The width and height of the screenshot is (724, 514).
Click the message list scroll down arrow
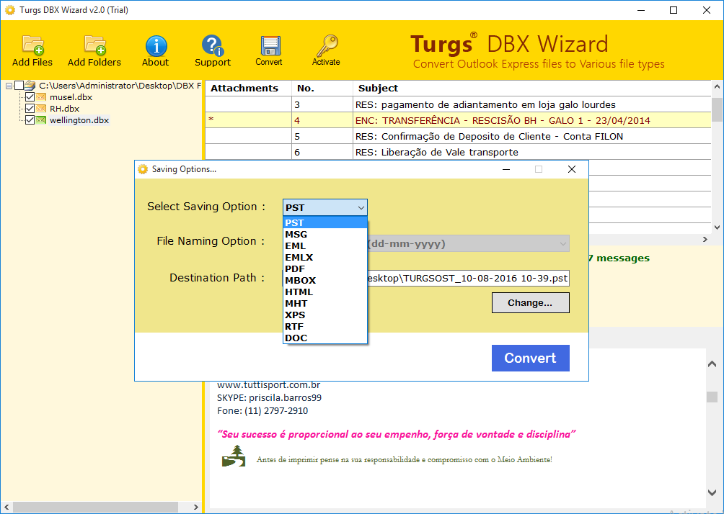[717, 227]
